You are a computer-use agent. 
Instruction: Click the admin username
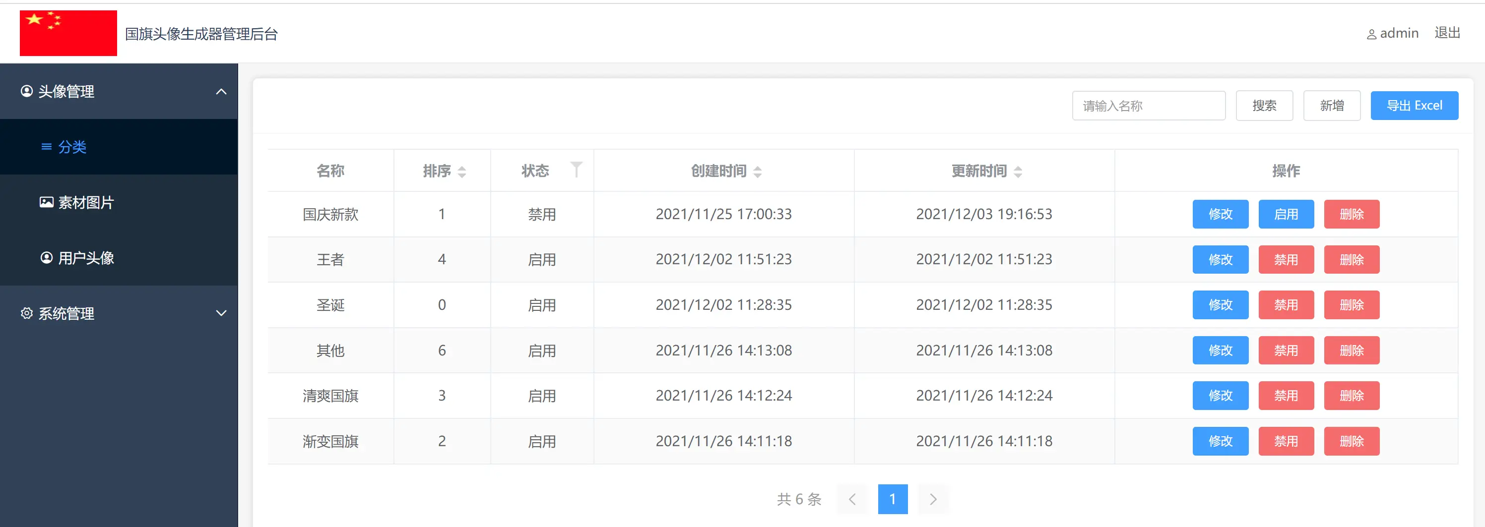(x=1399, y=33)
